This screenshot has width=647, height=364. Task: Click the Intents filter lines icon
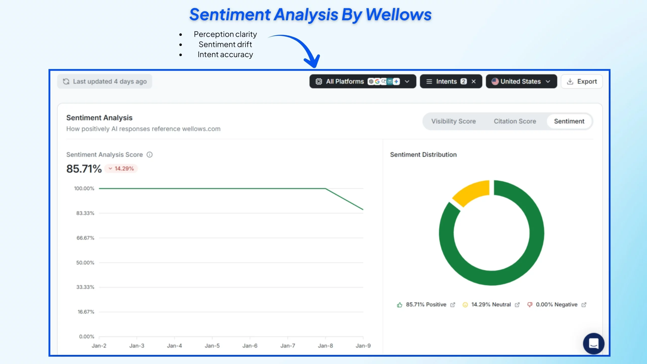(429, 81)
